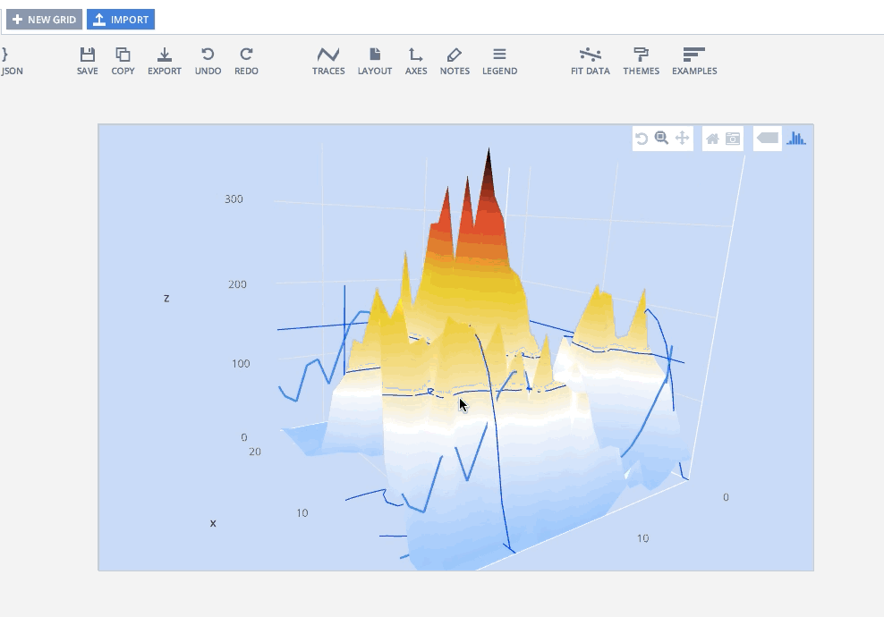Toggle zoom mode in the plot modebar

[662, 138]
